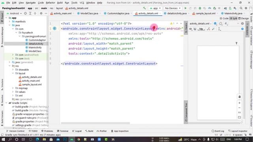Open Version Control tool window
This screenshot has height=142, width=253.
15,131
